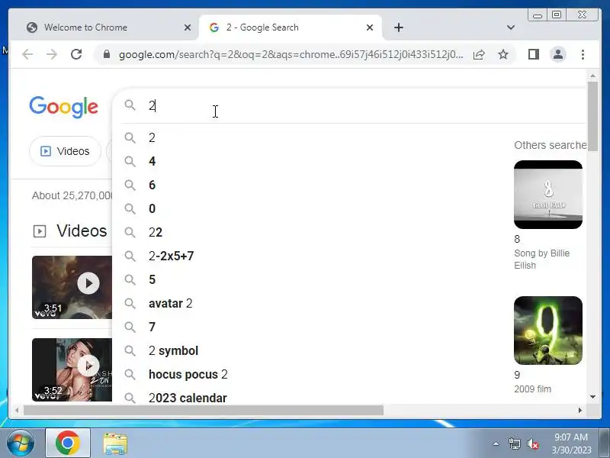This screenshot has height=458, width=610.
Task: Select the 2 - Google Search tab
Action: click(291, 27)
